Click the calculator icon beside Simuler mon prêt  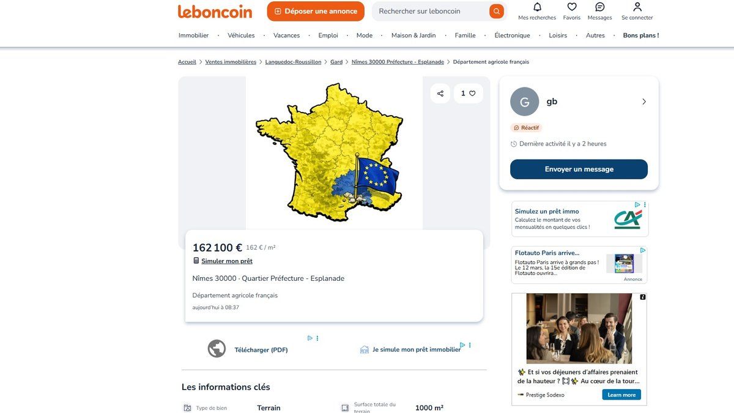coord(196,259)
